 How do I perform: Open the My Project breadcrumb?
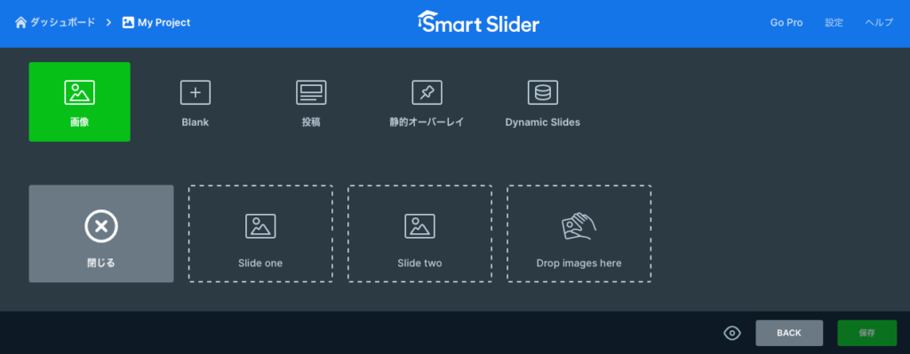(x=164, y=22)
